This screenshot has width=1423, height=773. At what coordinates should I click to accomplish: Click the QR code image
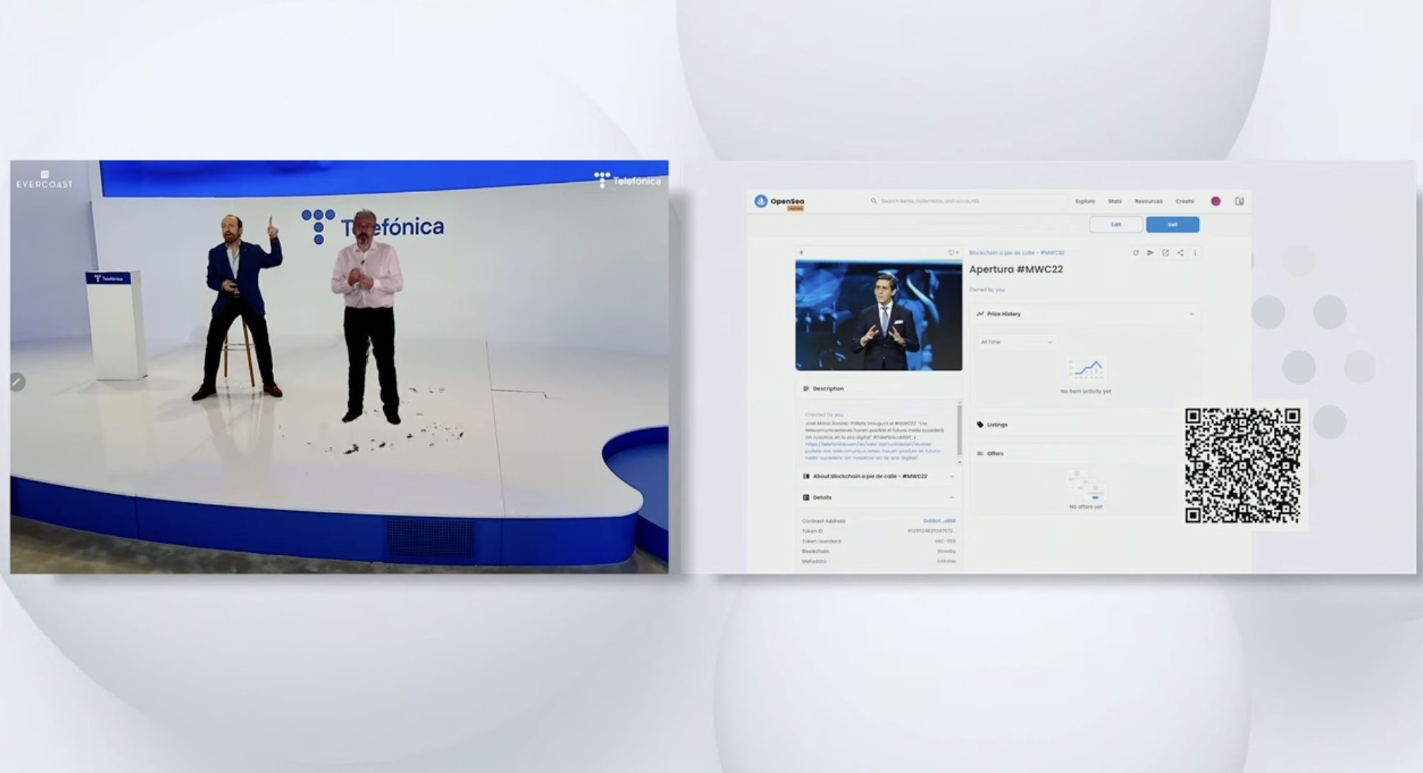click(x=1243, y=466)
